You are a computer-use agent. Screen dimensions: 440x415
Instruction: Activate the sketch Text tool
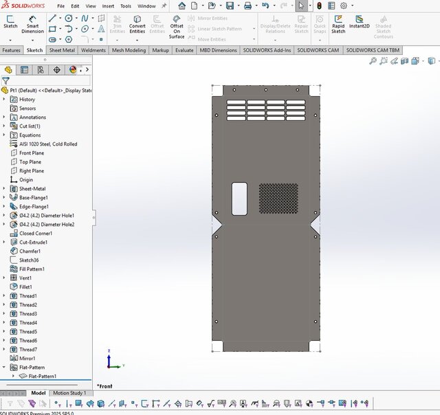tap(101, 29)
